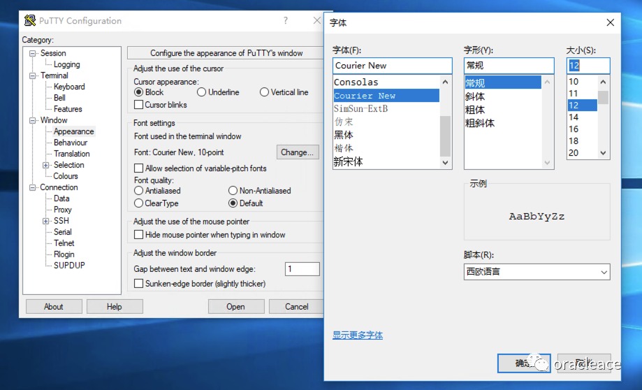
Task: Click Open button in PuTTY
Action: click(236, 306)
